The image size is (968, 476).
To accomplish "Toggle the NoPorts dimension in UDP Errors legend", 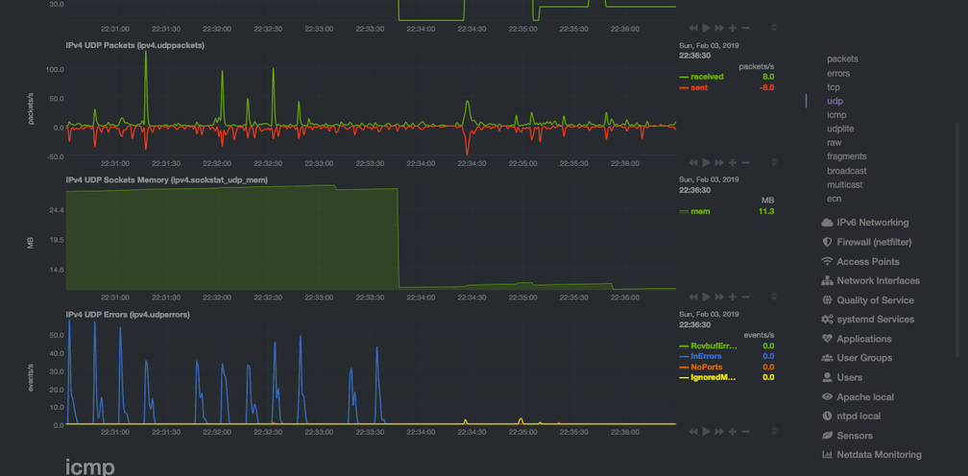I will [706, 368].
